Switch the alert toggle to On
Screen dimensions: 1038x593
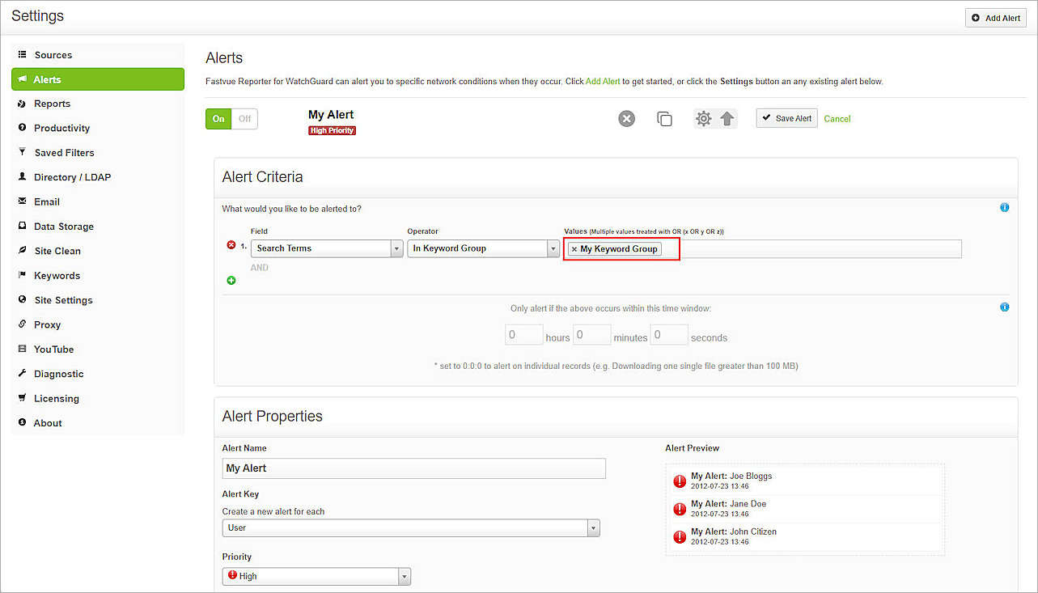218,119
